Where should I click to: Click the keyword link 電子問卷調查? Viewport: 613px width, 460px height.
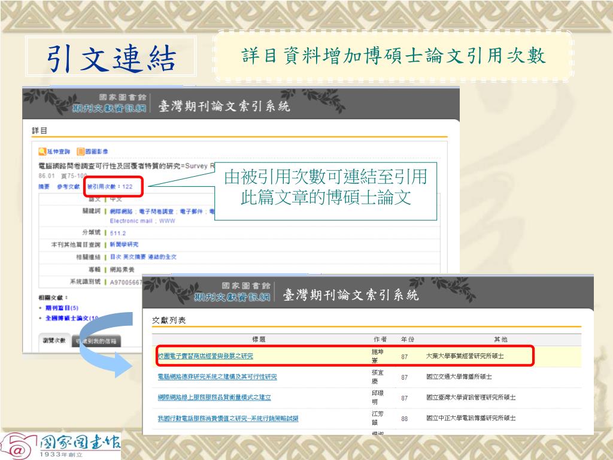point(156,211)
